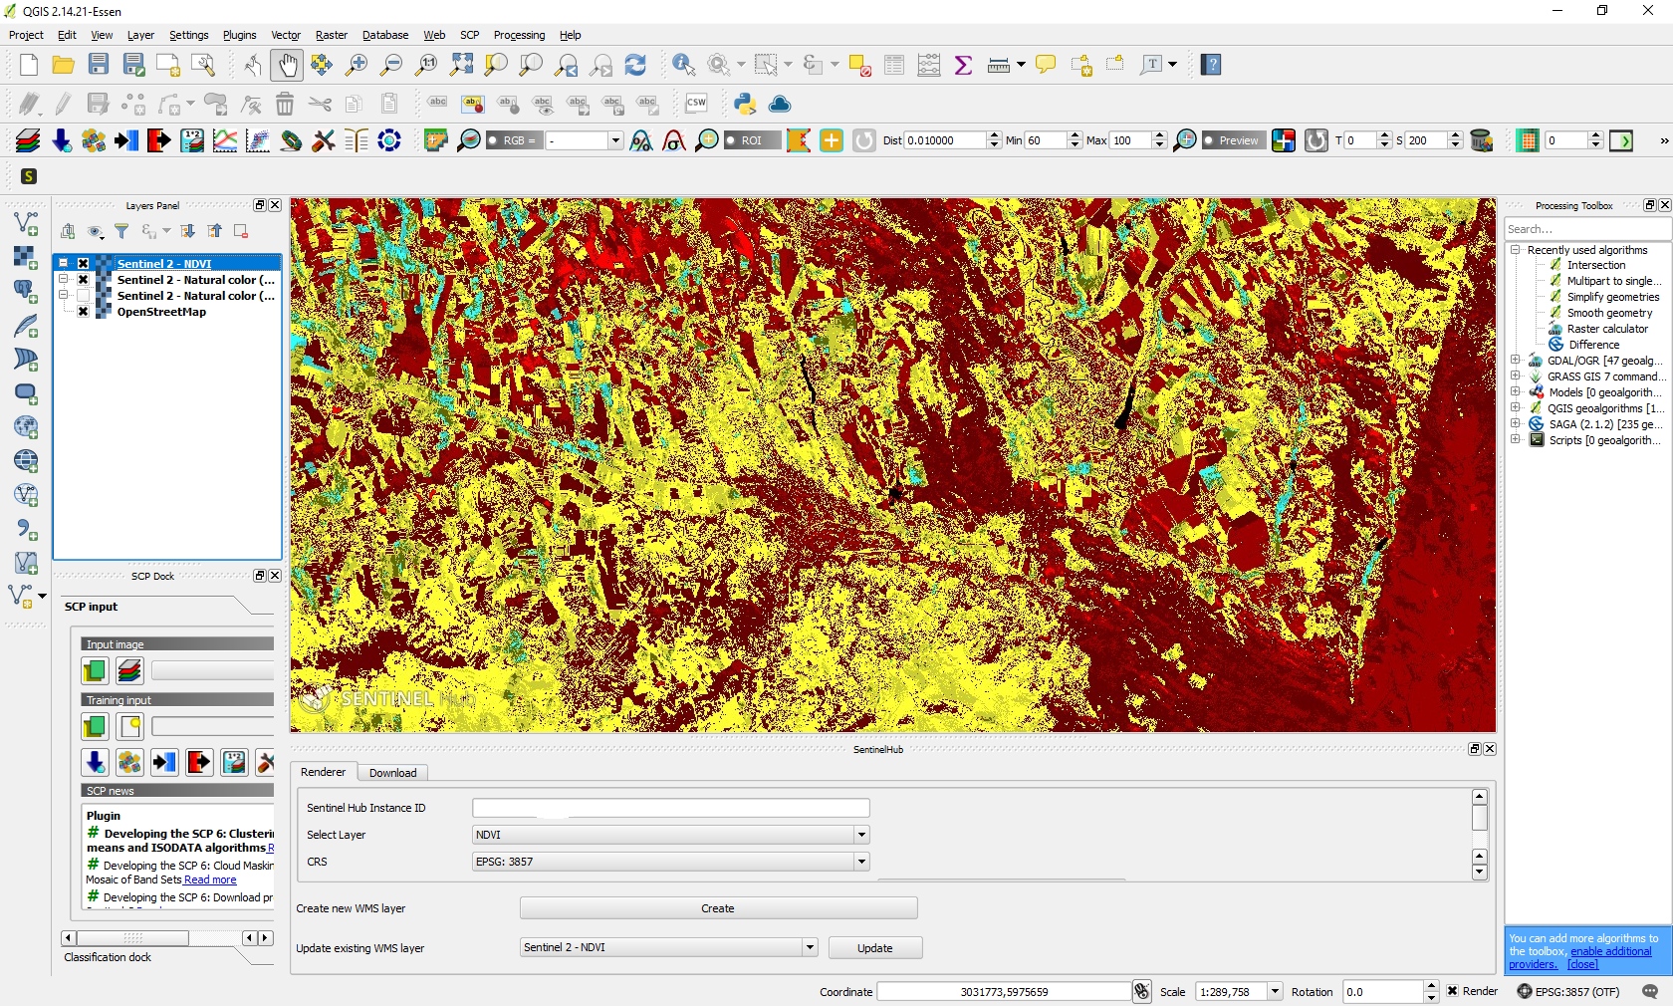The width and height of the screenshot is (1673, 1006).
Task: Select Raster calculator in recent algorithms
Action: (1607, 329)
